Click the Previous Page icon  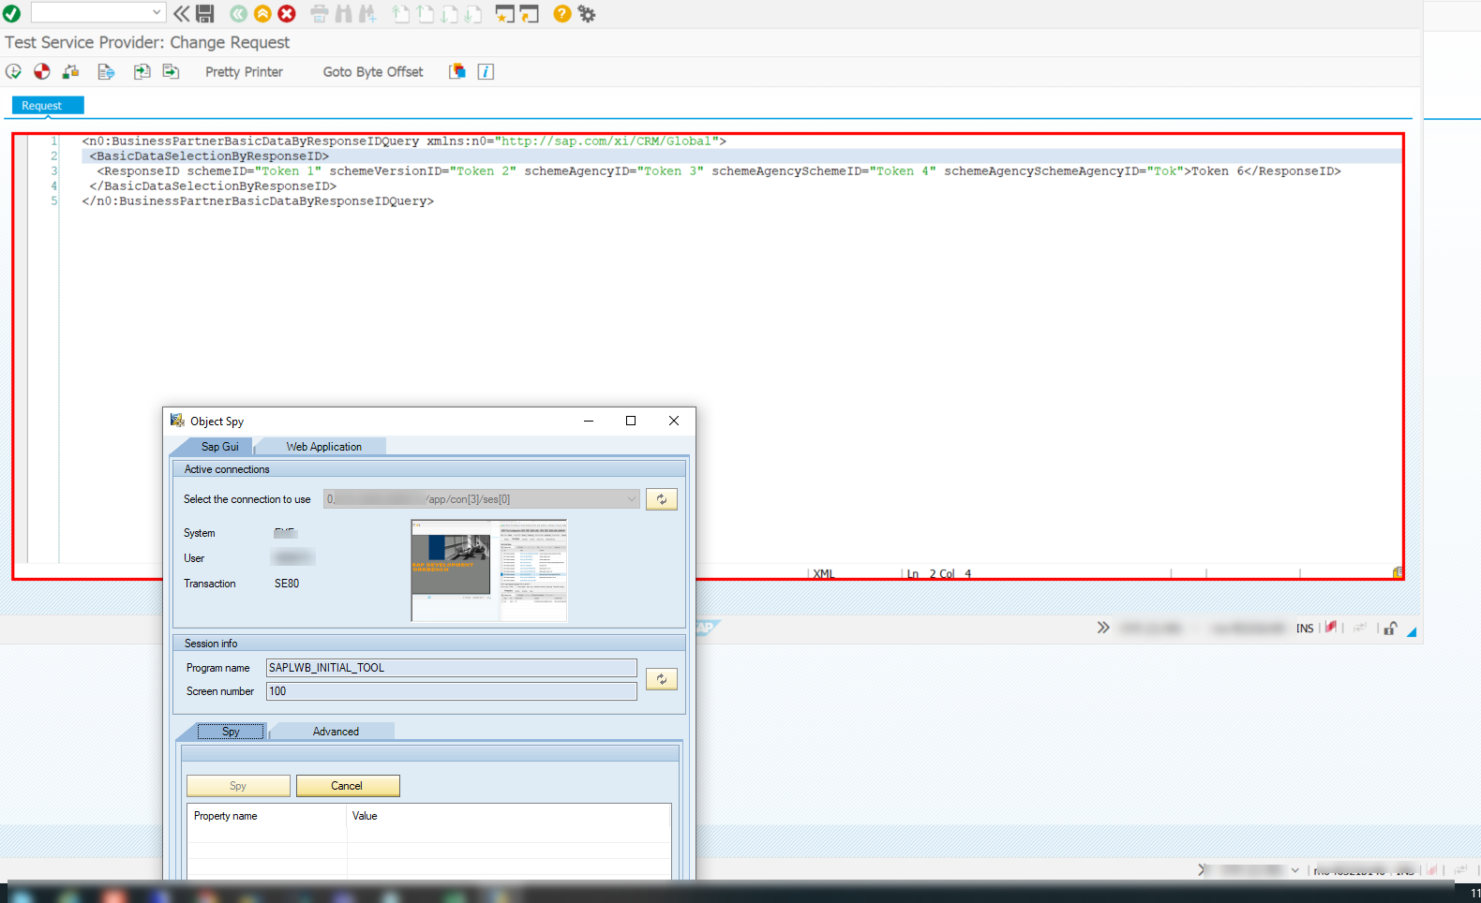point(425,14)
